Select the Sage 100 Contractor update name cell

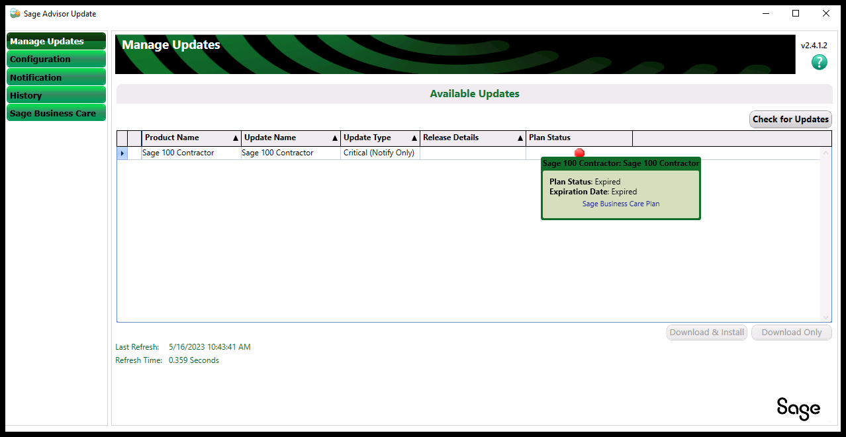click(291, 153)
